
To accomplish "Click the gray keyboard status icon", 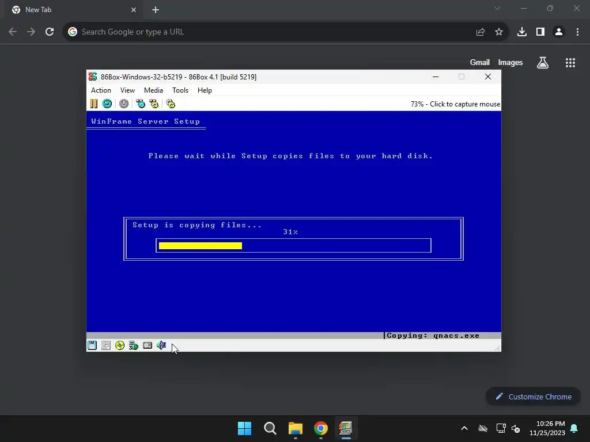I will (147, 345).
